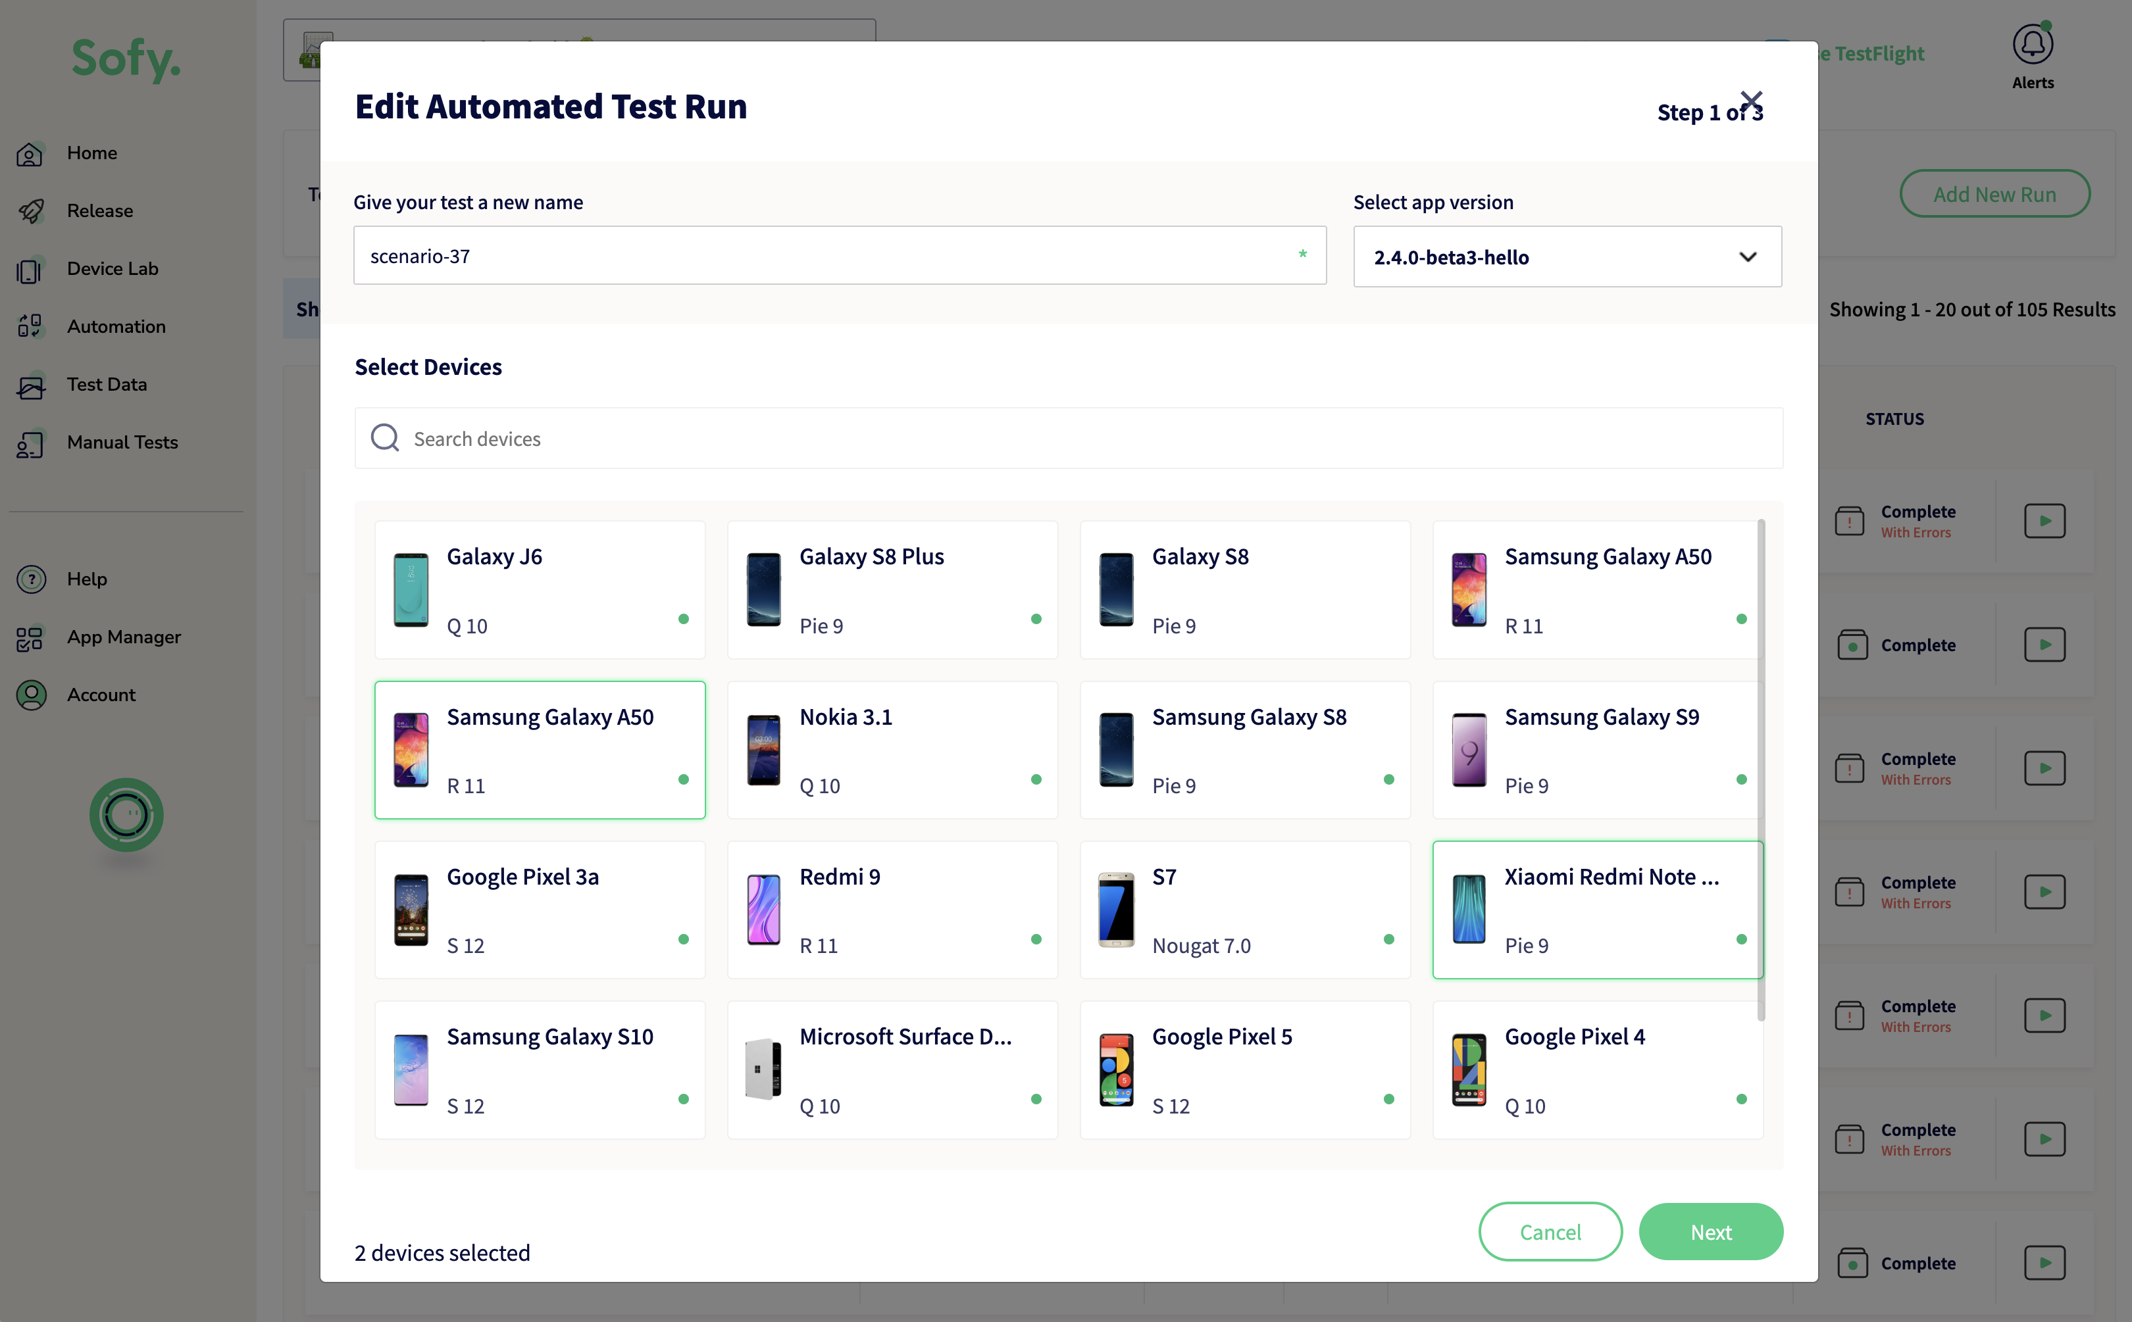Select the Samsung Galaxy S9 device card
2132x1322 pixels.
click(x=1598, y=750)
